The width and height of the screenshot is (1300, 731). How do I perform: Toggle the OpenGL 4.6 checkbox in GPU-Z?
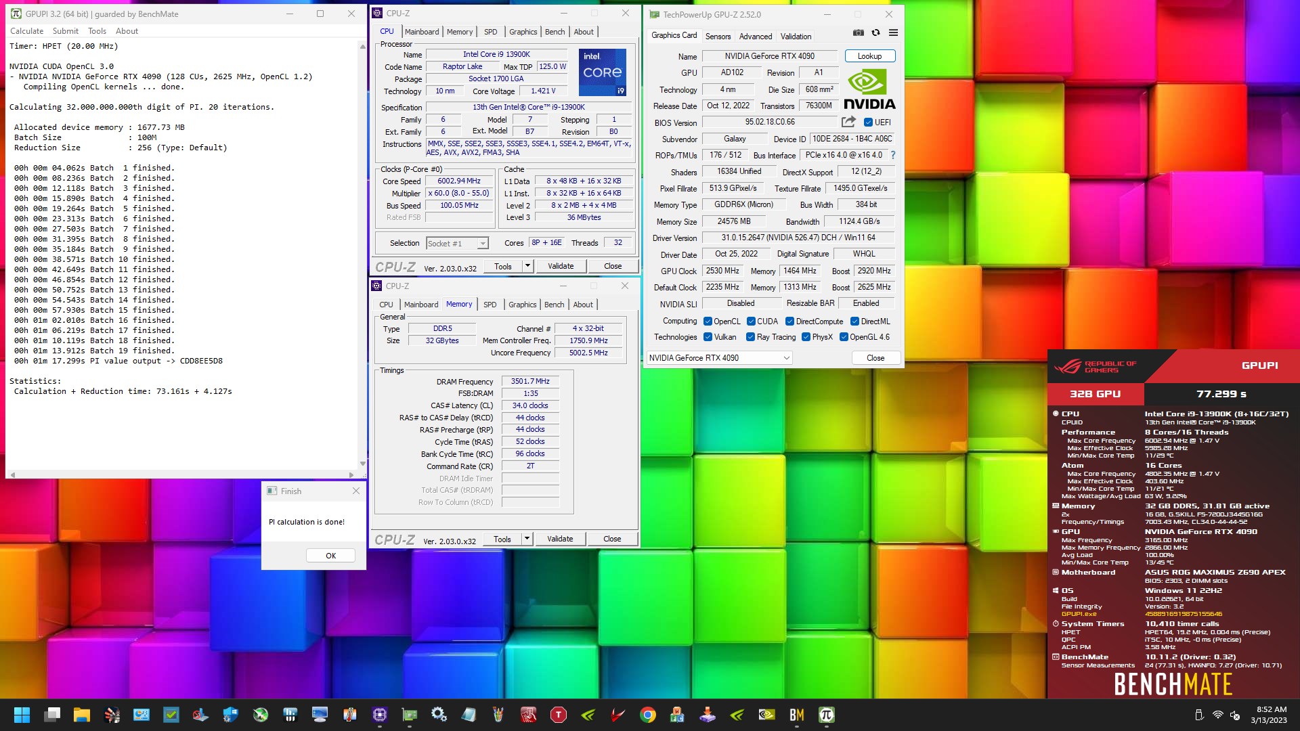(844, 337)
